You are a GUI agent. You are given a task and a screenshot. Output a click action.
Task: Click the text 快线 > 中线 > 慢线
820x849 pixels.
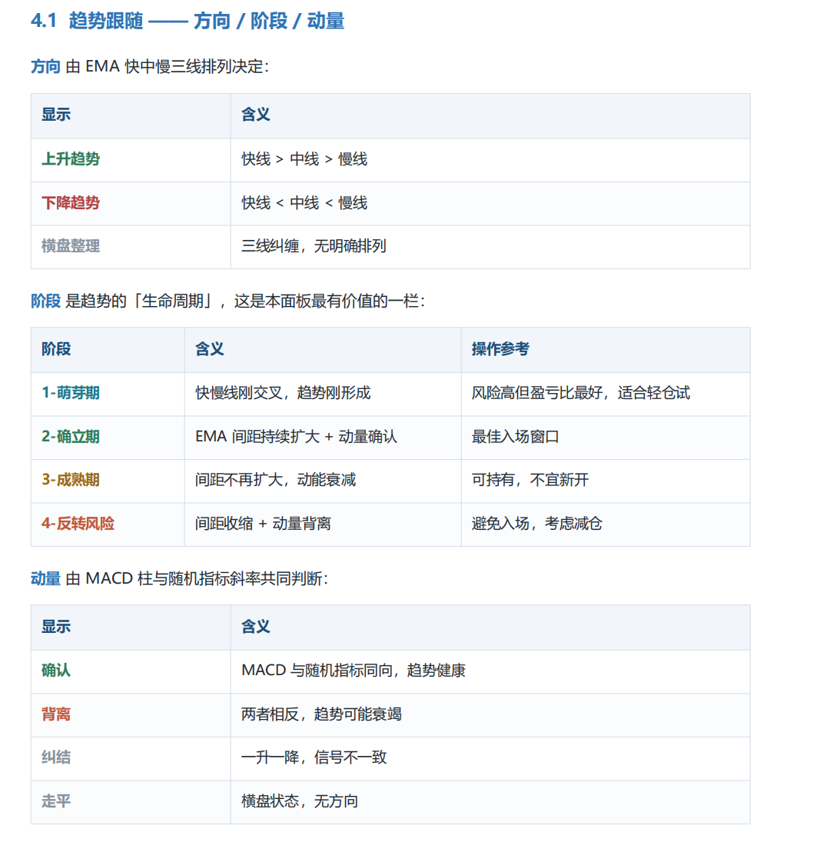pos(304,160)
